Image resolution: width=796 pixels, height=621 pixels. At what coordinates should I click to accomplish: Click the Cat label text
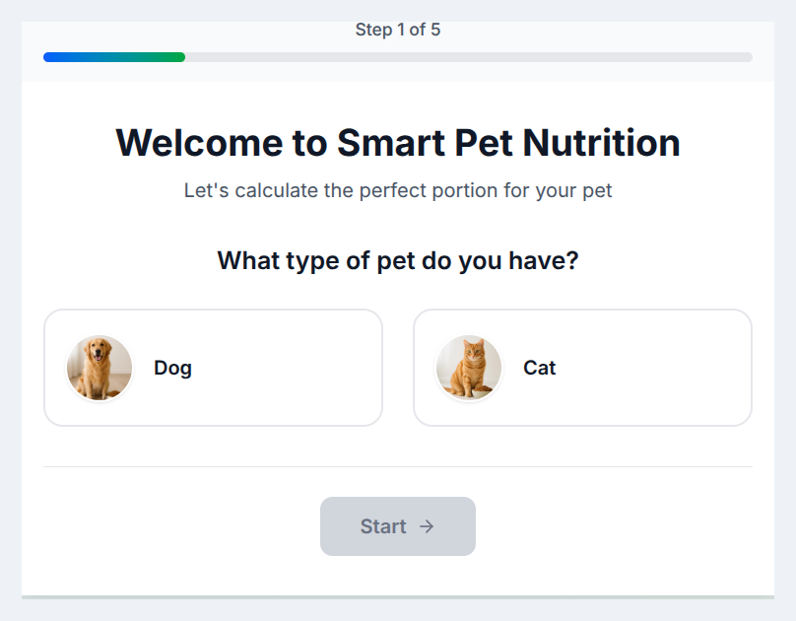click(x=539, y=368)
